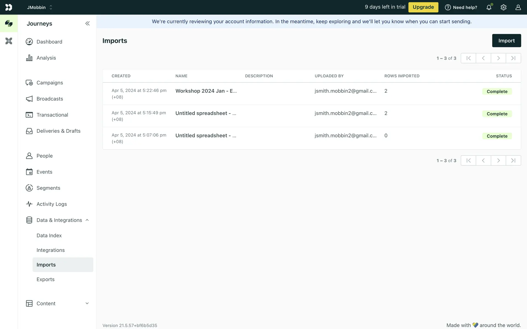This screenshot has height=329, width=527.
Task: Click previous page arrow in bottom pagination
Action: click(x=483, y=160)
